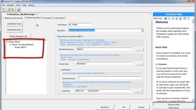Click the page icon left of the toolbar separator
This screenshot has width=196, height=110.
point(180,18)
